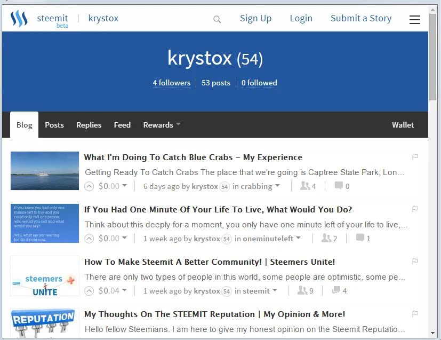This screenshot has width=441, height=340.
Task: Open the search magnifier icon
Action: 217,19
